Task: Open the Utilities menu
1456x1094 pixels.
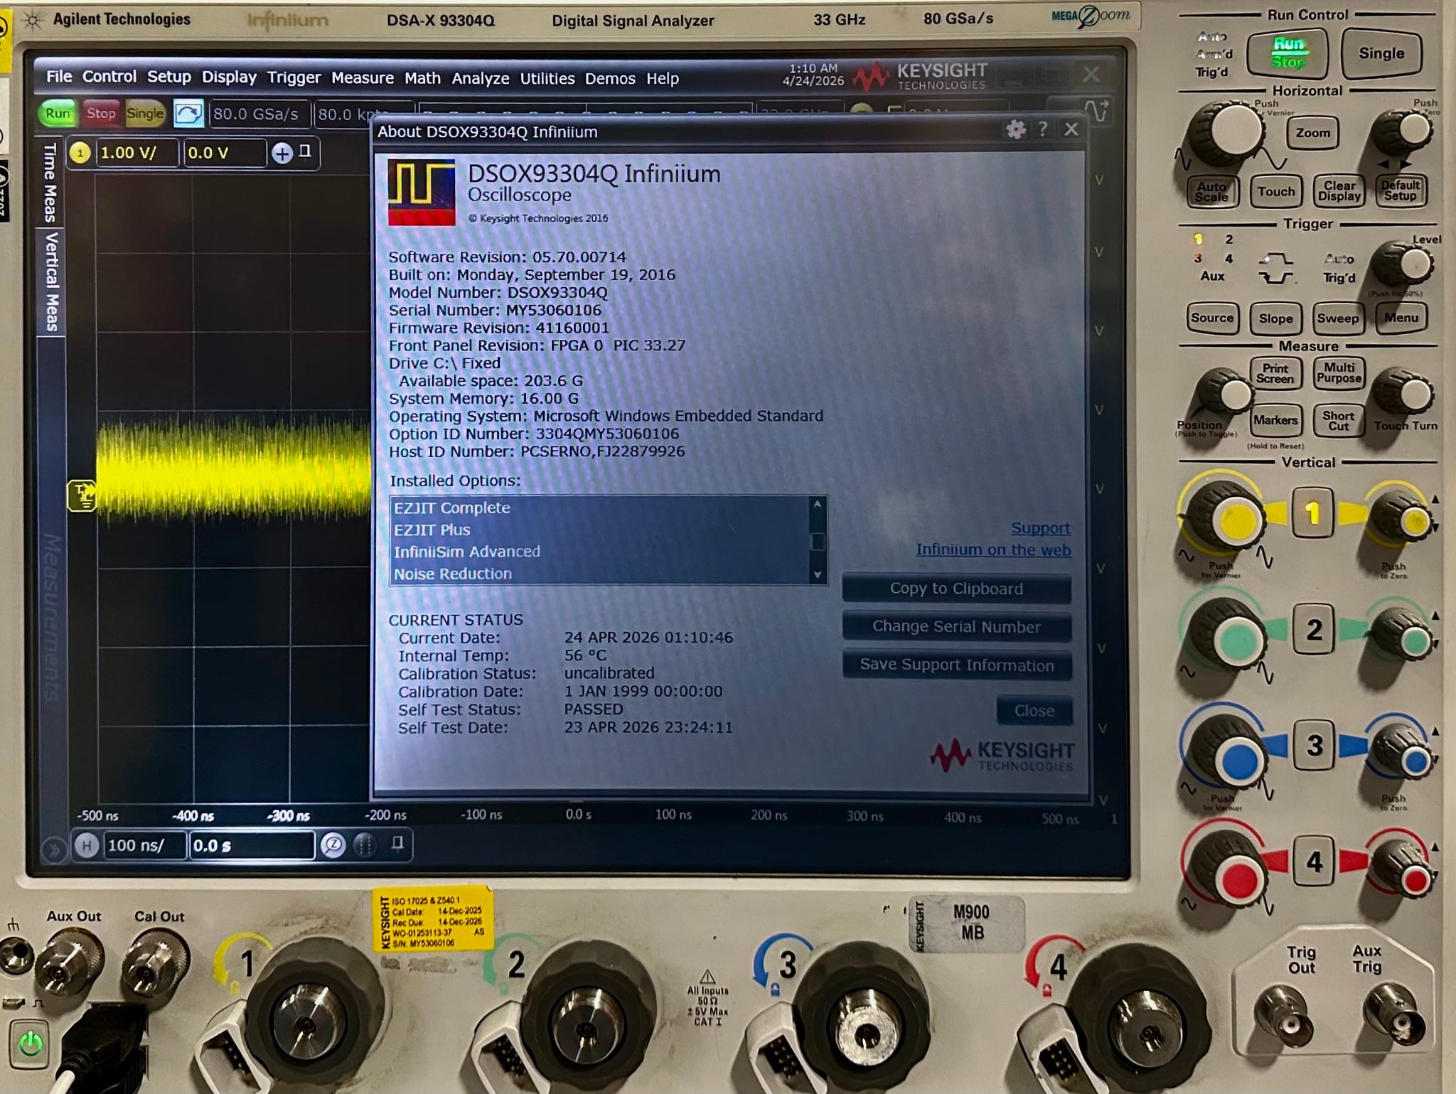Action: [x=547, y=78]
